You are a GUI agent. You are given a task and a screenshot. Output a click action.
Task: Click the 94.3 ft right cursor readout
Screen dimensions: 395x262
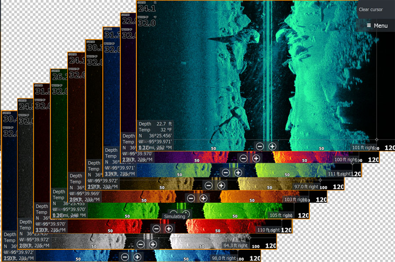point(235,245)
